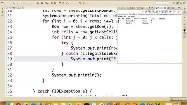Switch to the Javadoc view tab

tap(122, 8)
